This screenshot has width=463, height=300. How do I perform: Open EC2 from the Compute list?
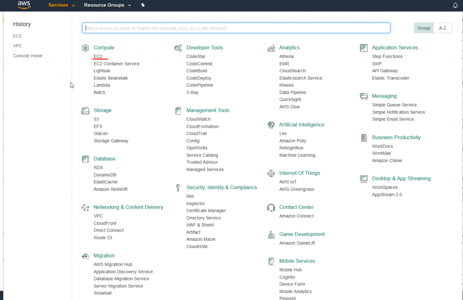tap(98, 56)
